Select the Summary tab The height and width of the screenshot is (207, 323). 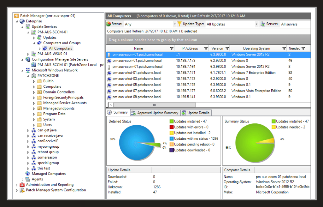coord(120,112)
